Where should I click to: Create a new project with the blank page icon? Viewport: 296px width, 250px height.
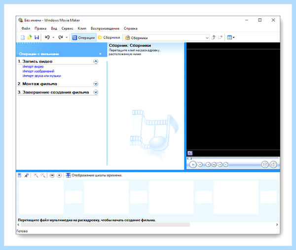23,37
